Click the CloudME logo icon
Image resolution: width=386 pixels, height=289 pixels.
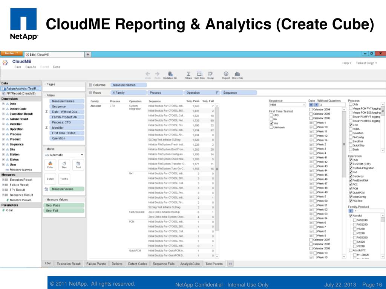pos(5,63)
